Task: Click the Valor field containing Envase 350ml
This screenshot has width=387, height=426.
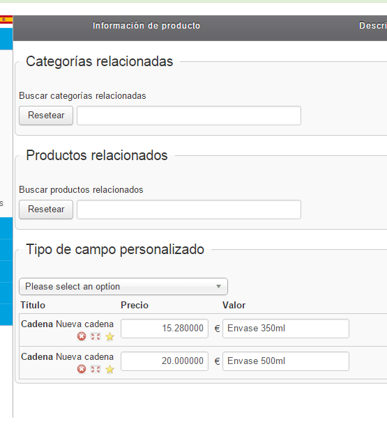Action: click(286, 329)
